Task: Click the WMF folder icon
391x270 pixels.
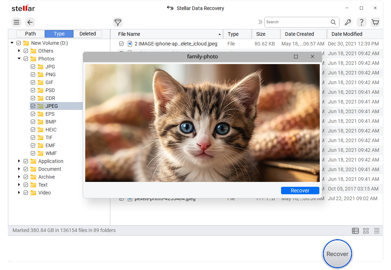Action: [40, 153]
